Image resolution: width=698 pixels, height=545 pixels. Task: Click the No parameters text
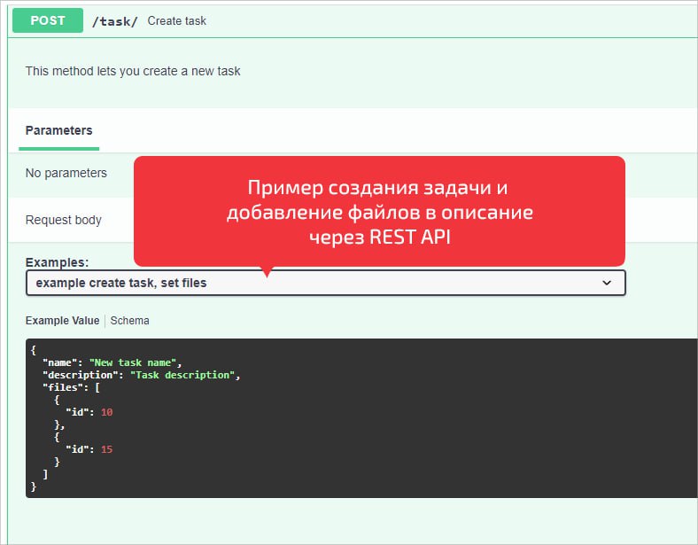(x=66, y=173)
